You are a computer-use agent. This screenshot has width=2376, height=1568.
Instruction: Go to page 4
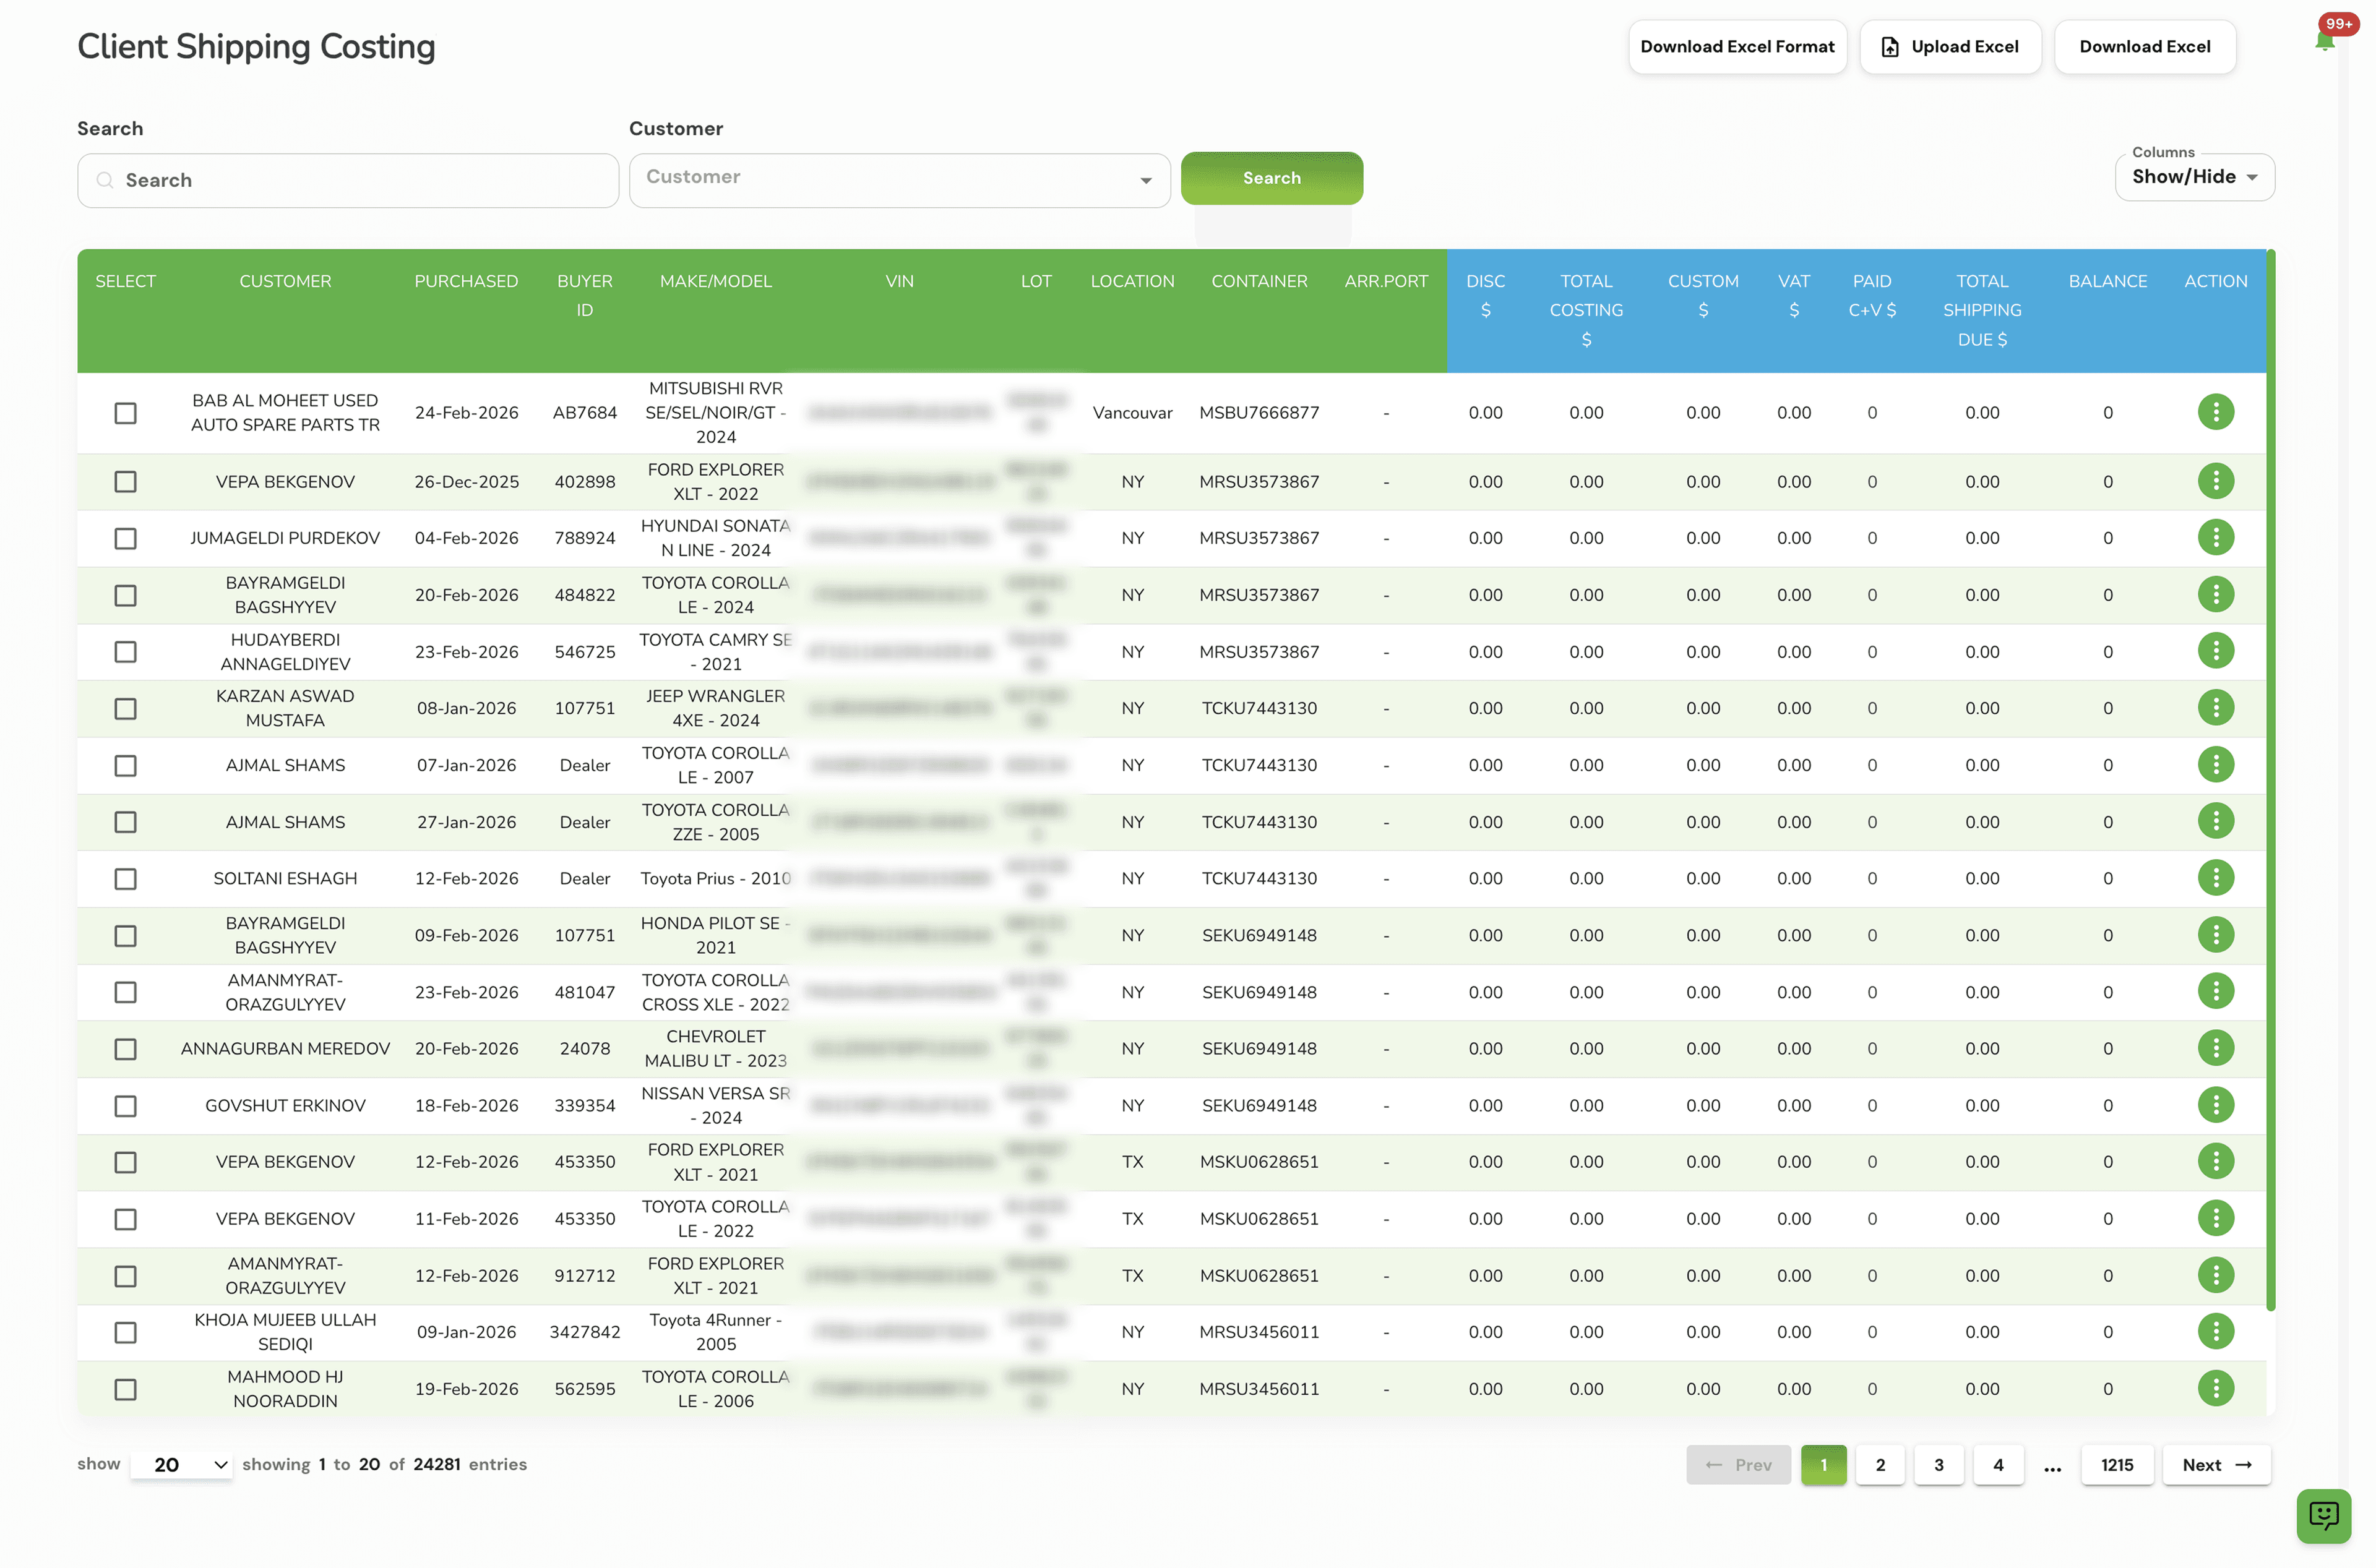[1998, 1465]
